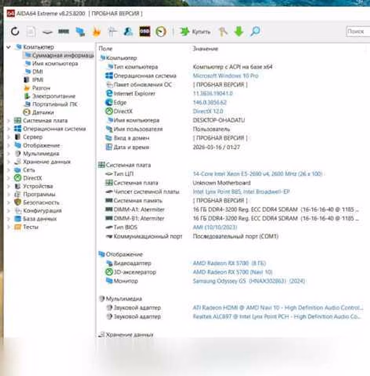Open the Report page icon
The height and width of the screenshot is (376, 370).
(31, 32)
